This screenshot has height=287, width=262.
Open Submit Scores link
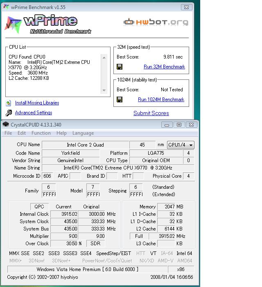pyautogui.click(x=151, y=113)
